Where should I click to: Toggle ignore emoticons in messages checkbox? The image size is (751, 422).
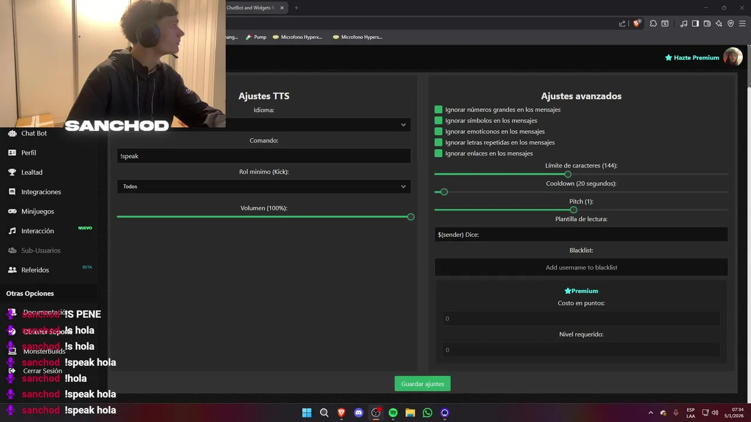pyautogui.click(x=438, y=131)
